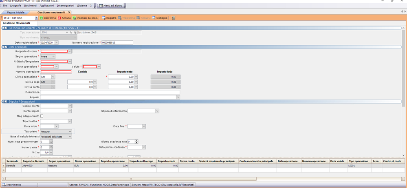
Task: Click the Trasforma toolbar button
Action: point(126,18)
